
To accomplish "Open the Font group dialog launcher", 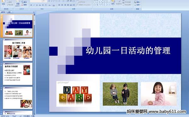I will (56, 9).
